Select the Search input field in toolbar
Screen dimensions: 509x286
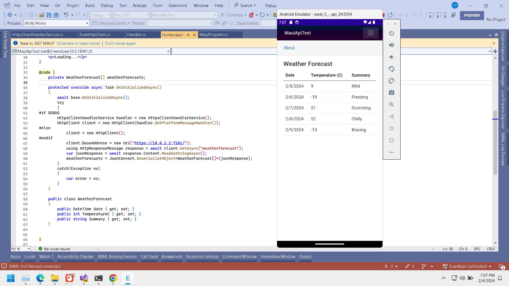click(x=245, y=5)
